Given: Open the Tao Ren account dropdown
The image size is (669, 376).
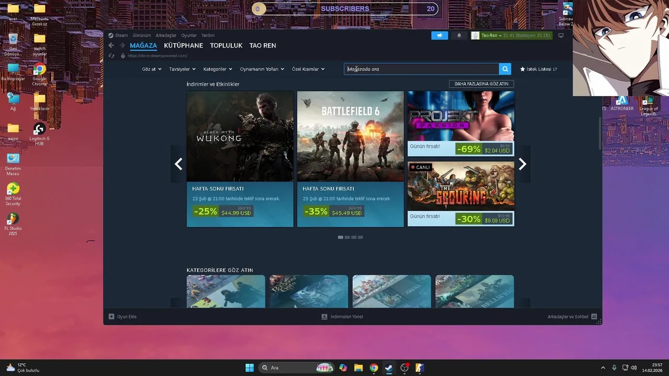Looking at the screenshot, I should (491, 36).
